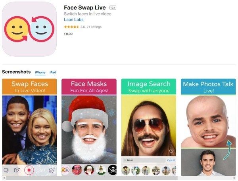Click the £0.99 price label

coord(68,34)
